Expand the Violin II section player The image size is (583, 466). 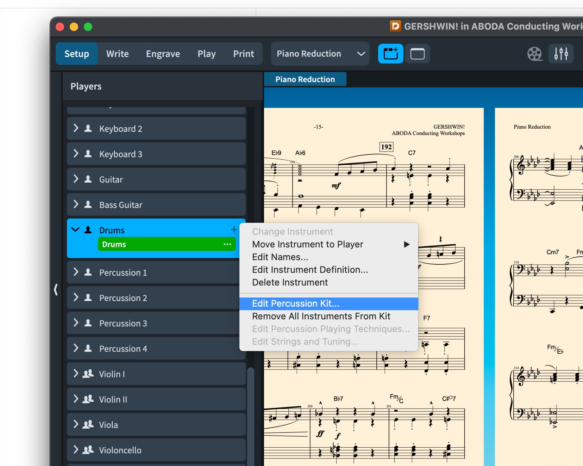[x=76, y=399]
